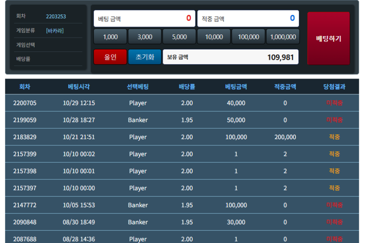Add 3,000 to the bet amount
The image size is (365, 243).
145,37
